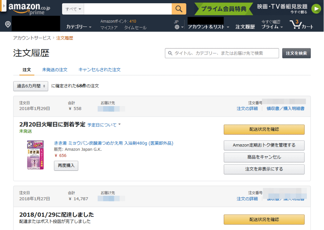Click the order search input field
324x230 pixels.
pyautogui.click(x=222, y=53)
